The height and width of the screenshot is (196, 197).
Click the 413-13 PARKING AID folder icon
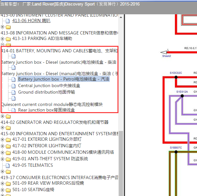8,39
